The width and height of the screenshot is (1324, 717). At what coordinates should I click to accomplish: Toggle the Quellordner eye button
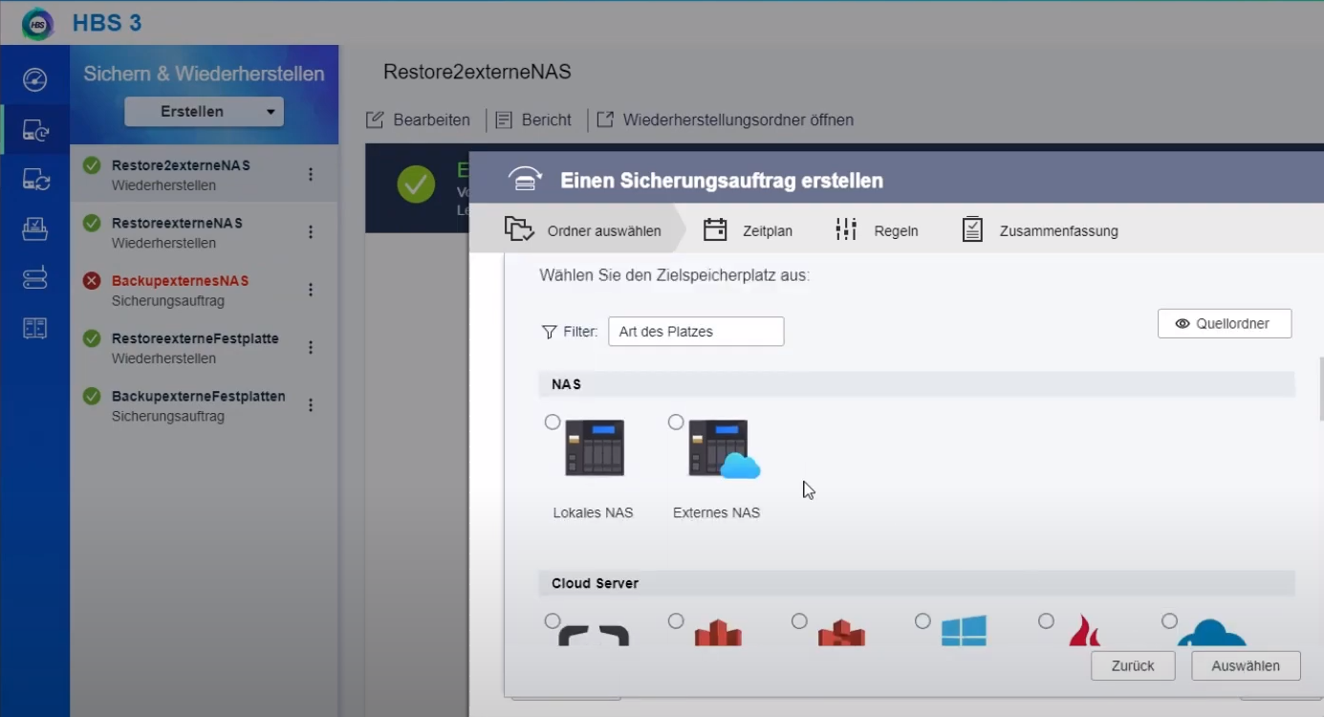tap(1225, 324)
